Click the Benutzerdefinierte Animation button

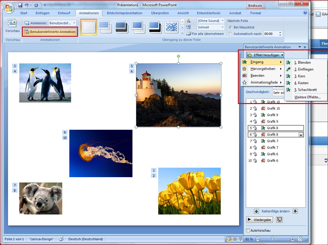tap(50, 32)
